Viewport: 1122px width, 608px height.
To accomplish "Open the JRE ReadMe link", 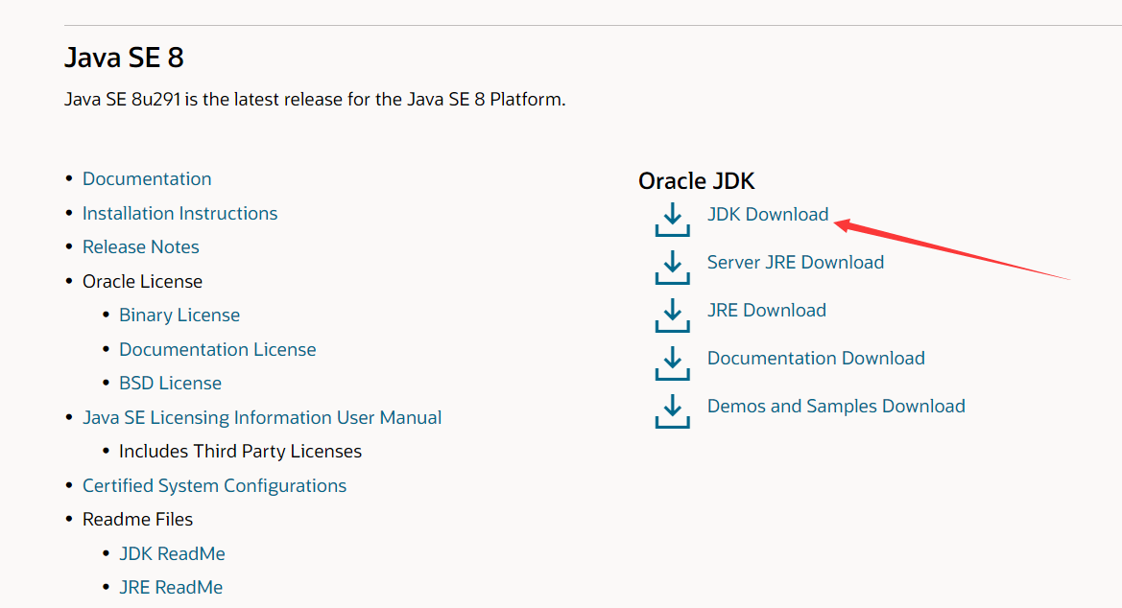I will pyautogui.click(x=171, y=588).
